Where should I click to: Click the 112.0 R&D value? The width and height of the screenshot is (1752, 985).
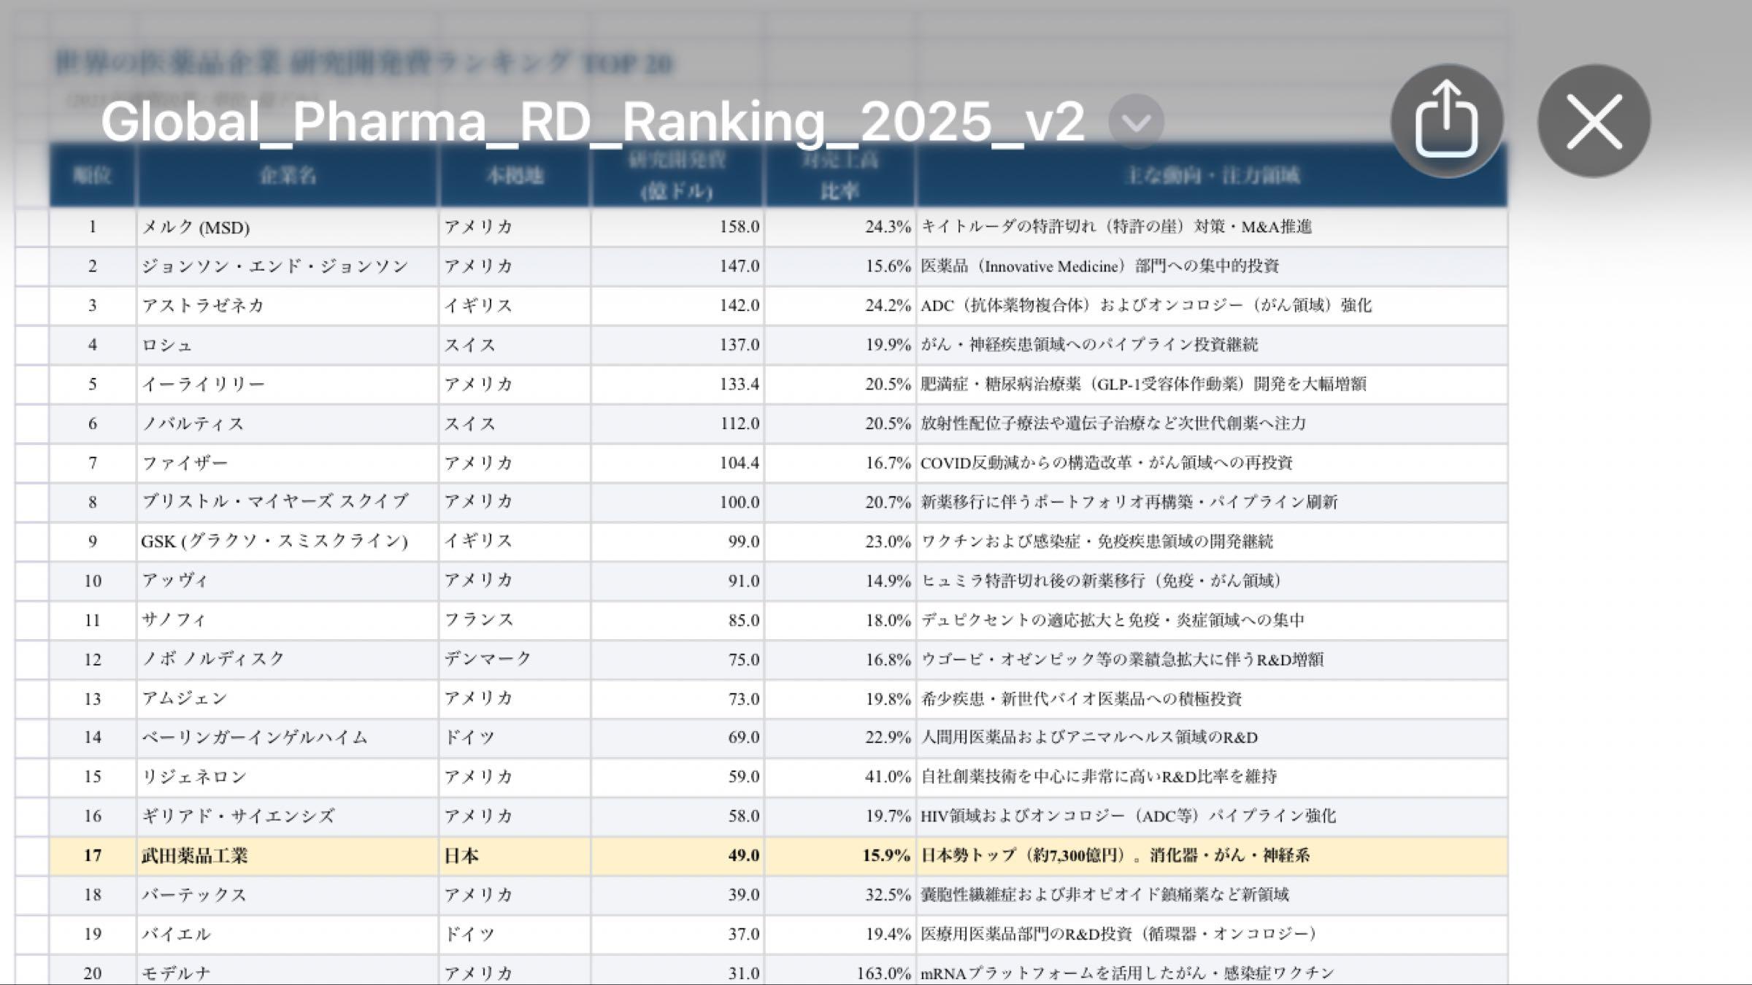[677, 424]
